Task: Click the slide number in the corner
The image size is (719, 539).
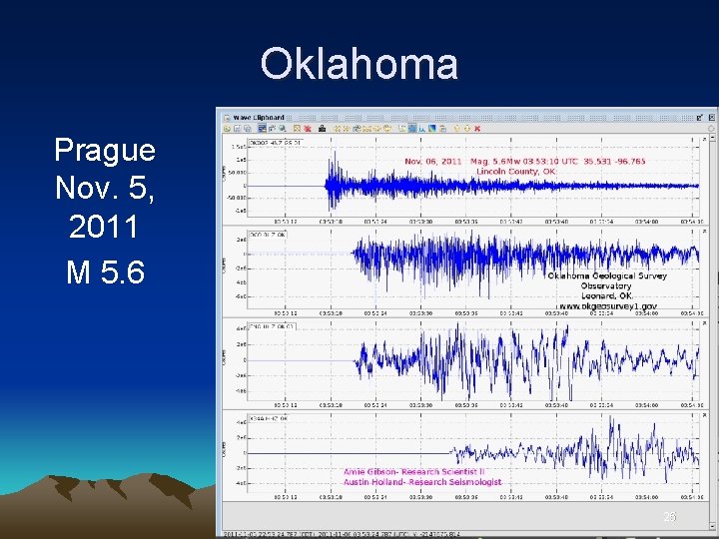Action: click(669, 517)
